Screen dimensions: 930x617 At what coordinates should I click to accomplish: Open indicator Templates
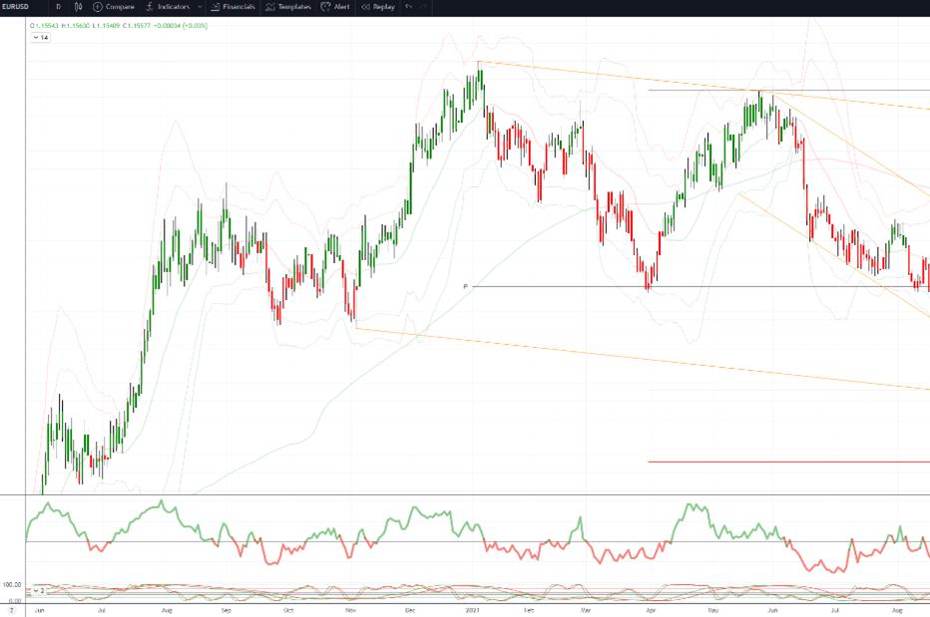tap(288, 7)
